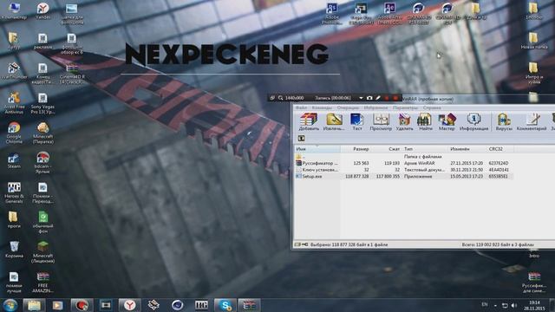
Task: Open the Heroes & Generals desktop shortcut
Action: tap(14, 192)
